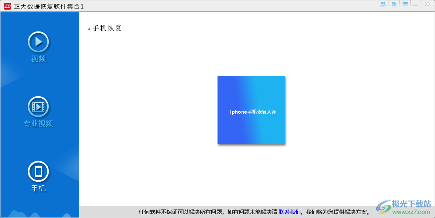Select the 手机 category in sidebar

pyautogui.click(x=38, y=176)
